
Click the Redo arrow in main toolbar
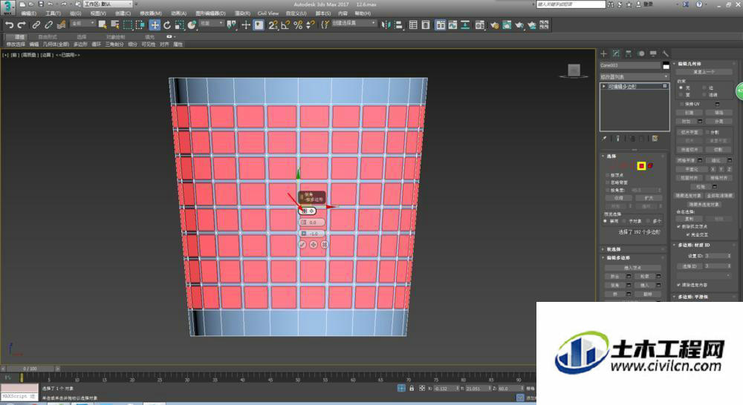pos(22,25)
